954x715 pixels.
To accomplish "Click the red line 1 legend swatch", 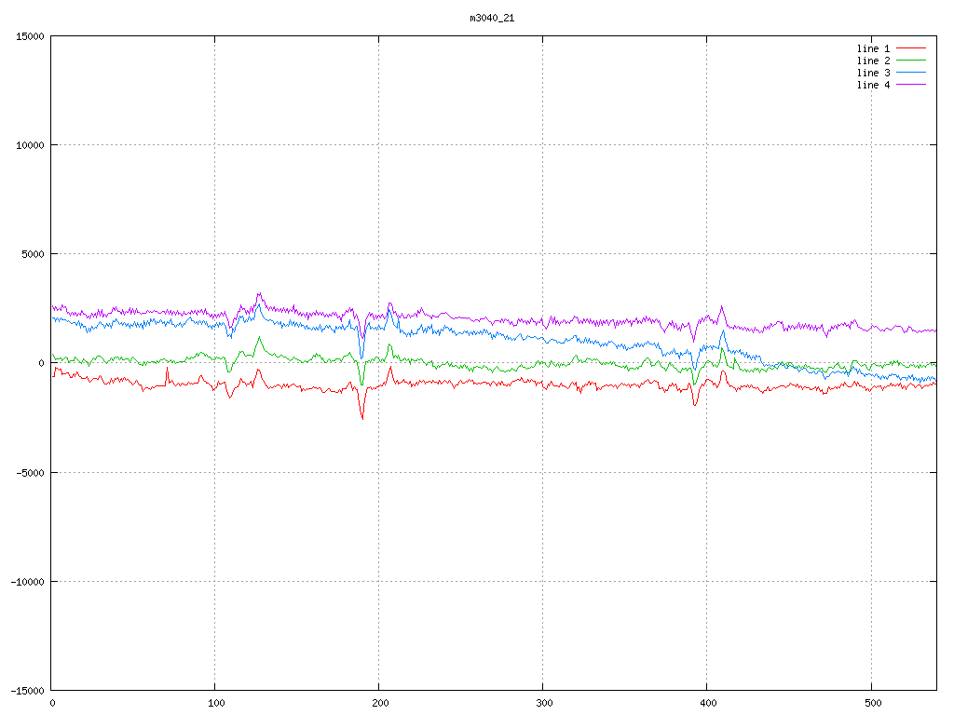I will click(x=911, y=48).
